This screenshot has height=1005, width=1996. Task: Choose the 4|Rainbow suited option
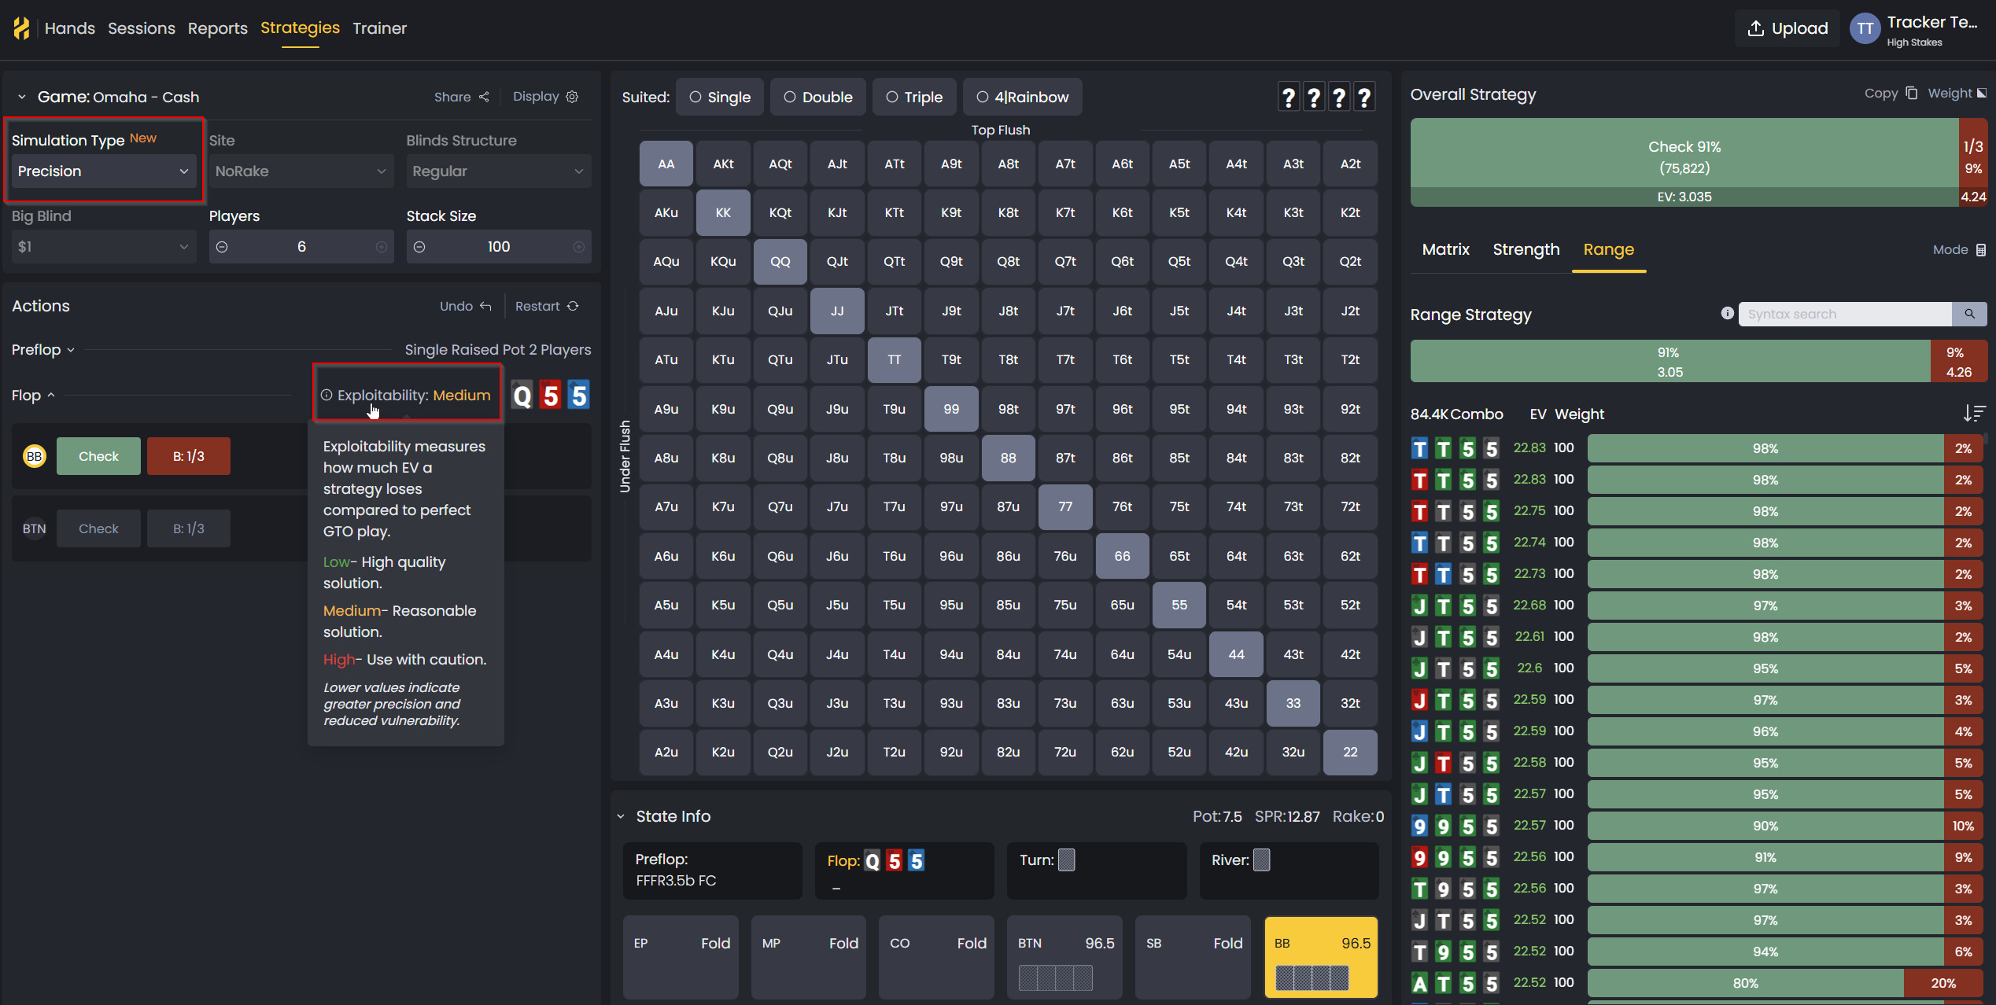[x=1023, y=97]
